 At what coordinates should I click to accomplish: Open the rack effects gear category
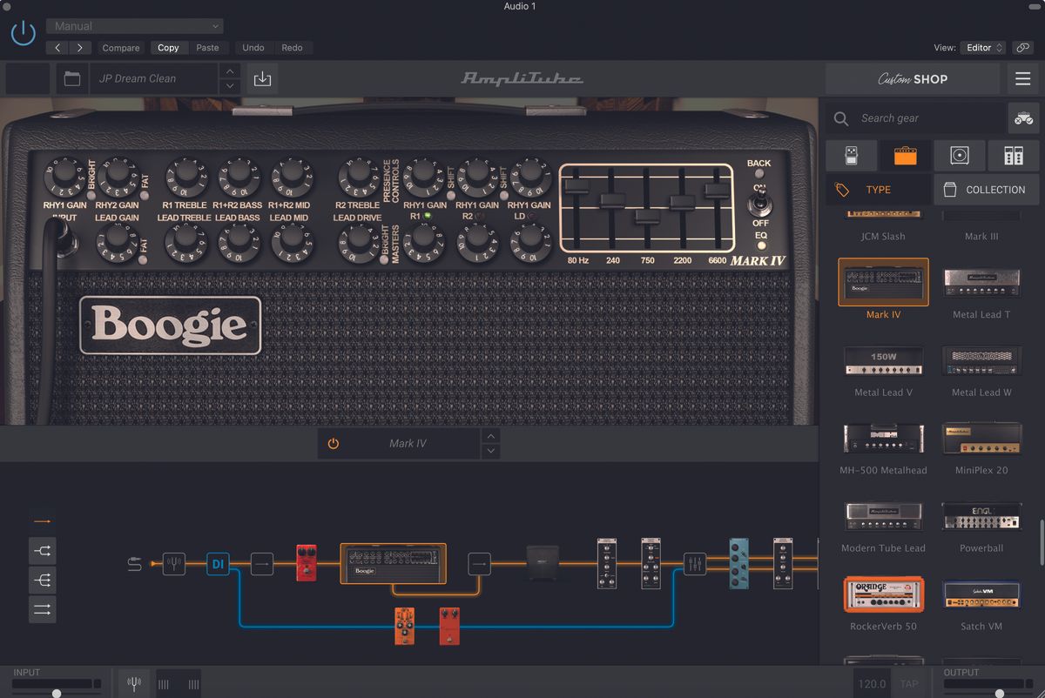click(x=1013, y=155)
